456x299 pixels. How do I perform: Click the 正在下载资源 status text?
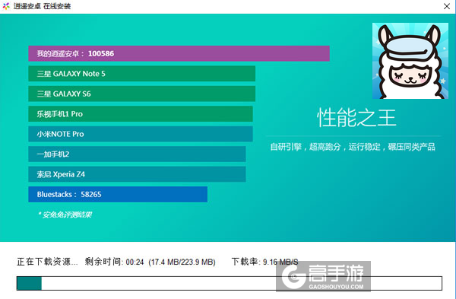point(47,262)
